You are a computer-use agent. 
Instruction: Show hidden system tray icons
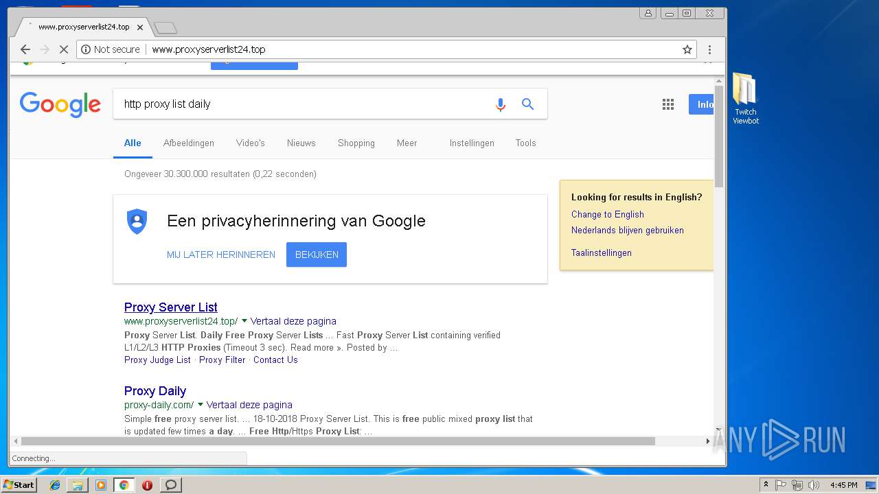766,484
